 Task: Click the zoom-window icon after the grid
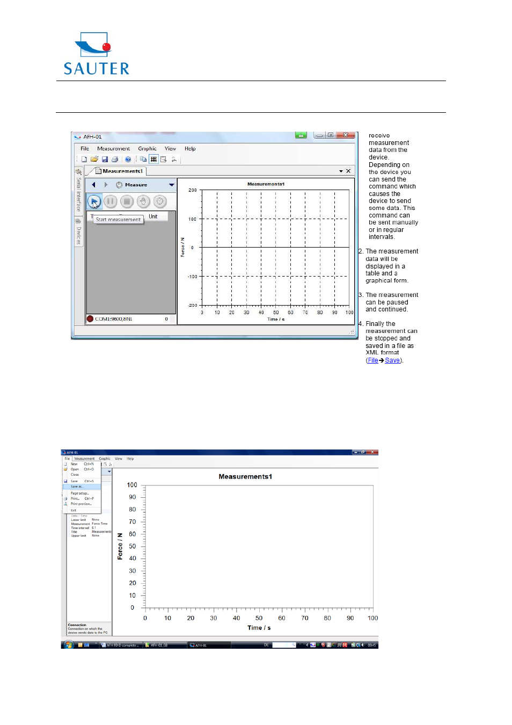click(164, 160)
